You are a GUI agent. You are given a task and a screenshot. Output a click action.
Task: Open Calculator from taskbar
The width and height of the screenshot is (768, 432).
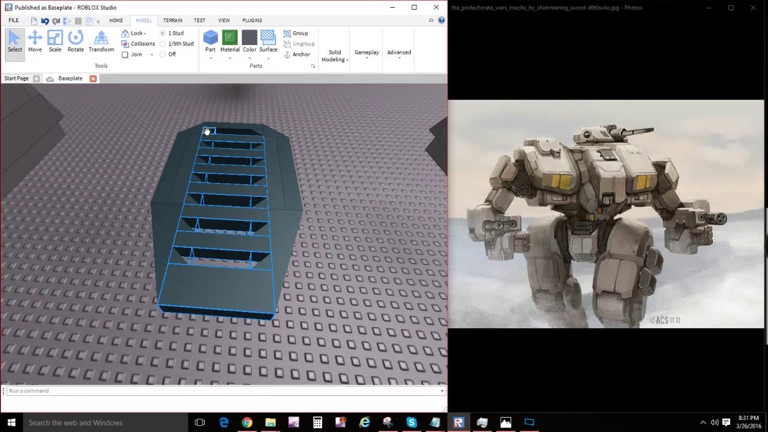[317, 422]
